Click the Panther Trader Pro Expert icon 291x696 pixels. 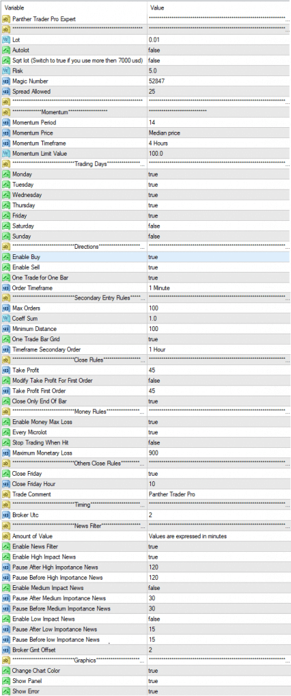click(x=5, y=19)
